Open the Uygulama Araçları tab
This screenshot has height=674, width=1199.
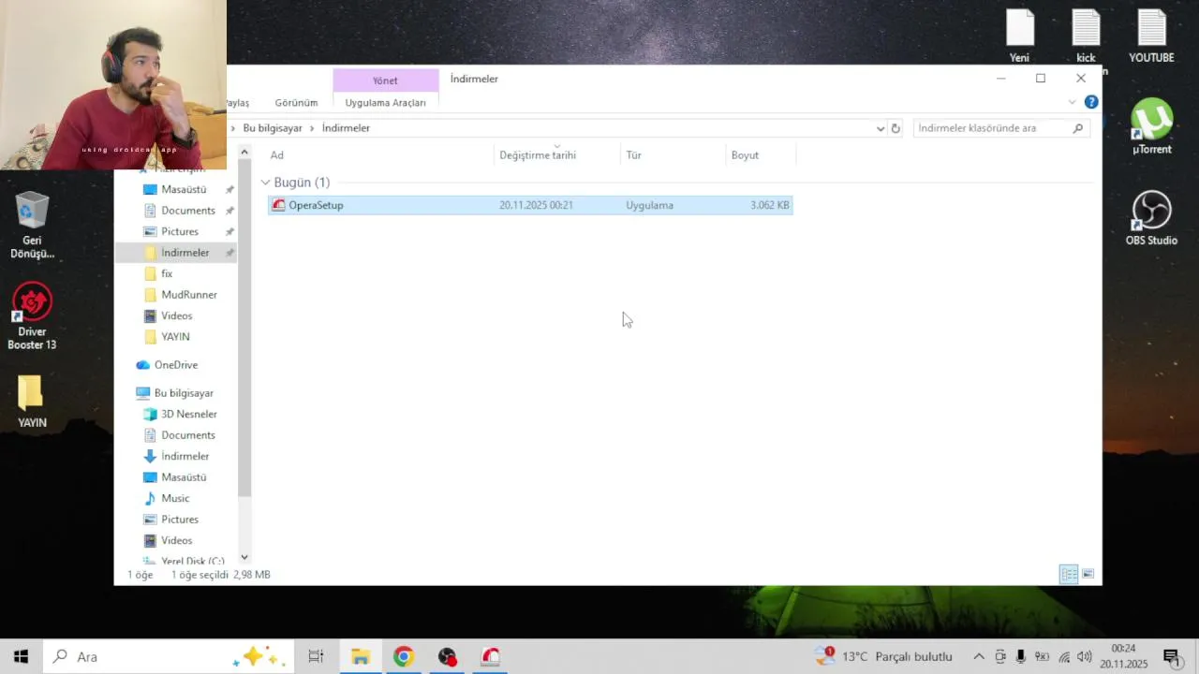click(385, 103)
